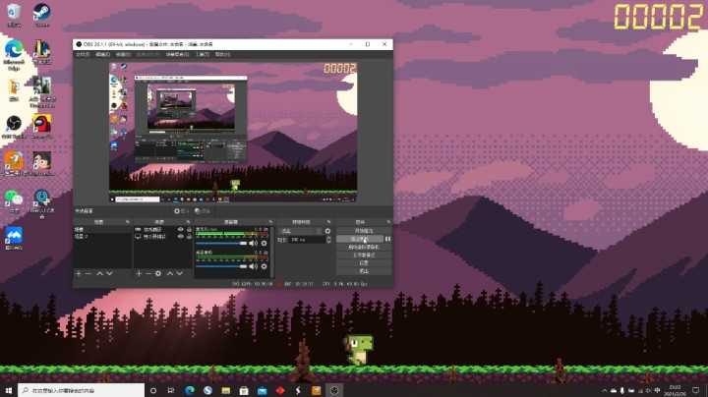Open Microsoft Edge from the taskbar
Image resolution: width=708 pixels, height=397 pixels.
point(190,390)
